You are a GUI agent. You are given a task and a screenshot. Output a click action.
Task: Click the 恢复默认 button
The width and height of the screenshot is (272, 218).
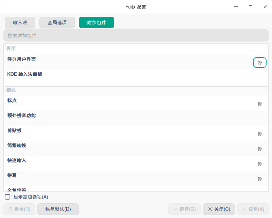tap(58, 209)
